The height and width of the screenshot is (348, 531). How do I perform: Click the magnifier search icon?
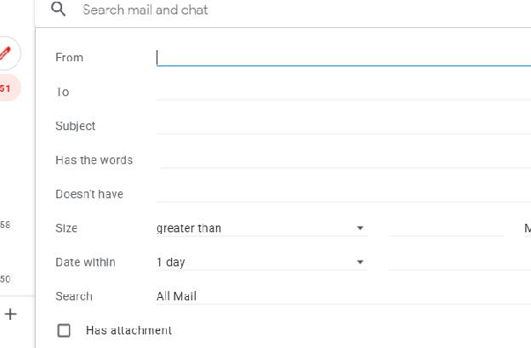point(59,9)
